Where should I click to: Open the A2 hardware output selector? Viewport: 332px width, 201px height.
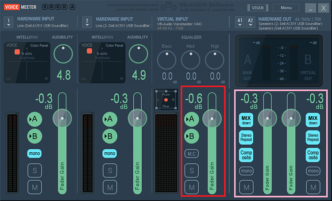pyautogui.click(x=250, y=22)
